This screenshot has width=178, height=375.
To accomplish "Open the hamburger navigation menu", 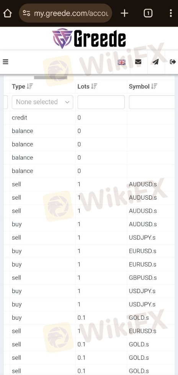I will 5,62.
